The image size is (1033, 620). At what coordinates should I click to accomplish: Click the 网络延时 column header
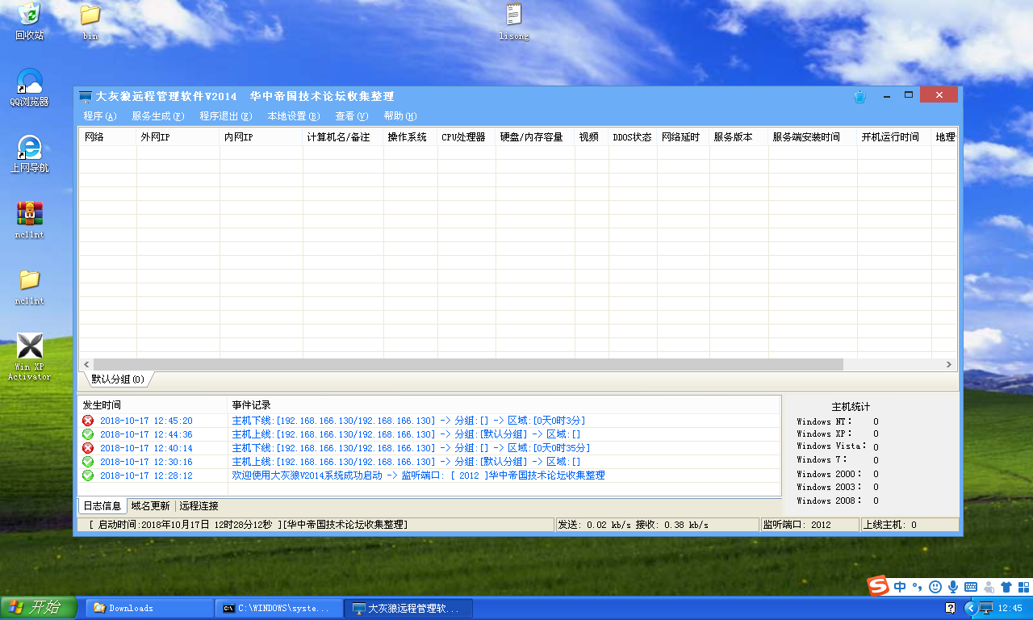684,137
